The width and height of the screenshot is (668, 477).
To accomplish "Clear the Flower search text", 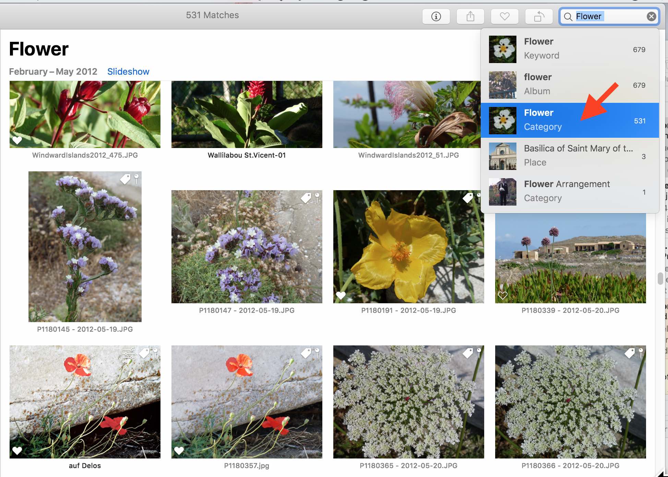I will pos(651,16).
